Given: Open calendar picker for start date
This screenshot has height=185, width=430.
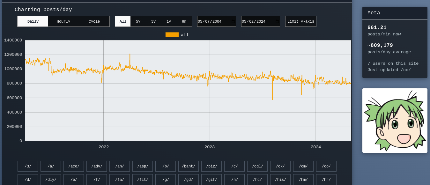Looking at the screenshot, I should click(x=233, y=21).
